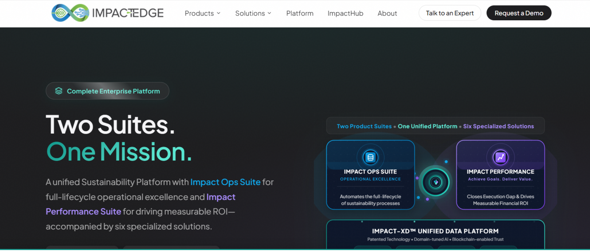The height and width of the screenshot is (251, 590).
Task: Click the IMPACTEDGE wordmark text
Action: (128, 13)
